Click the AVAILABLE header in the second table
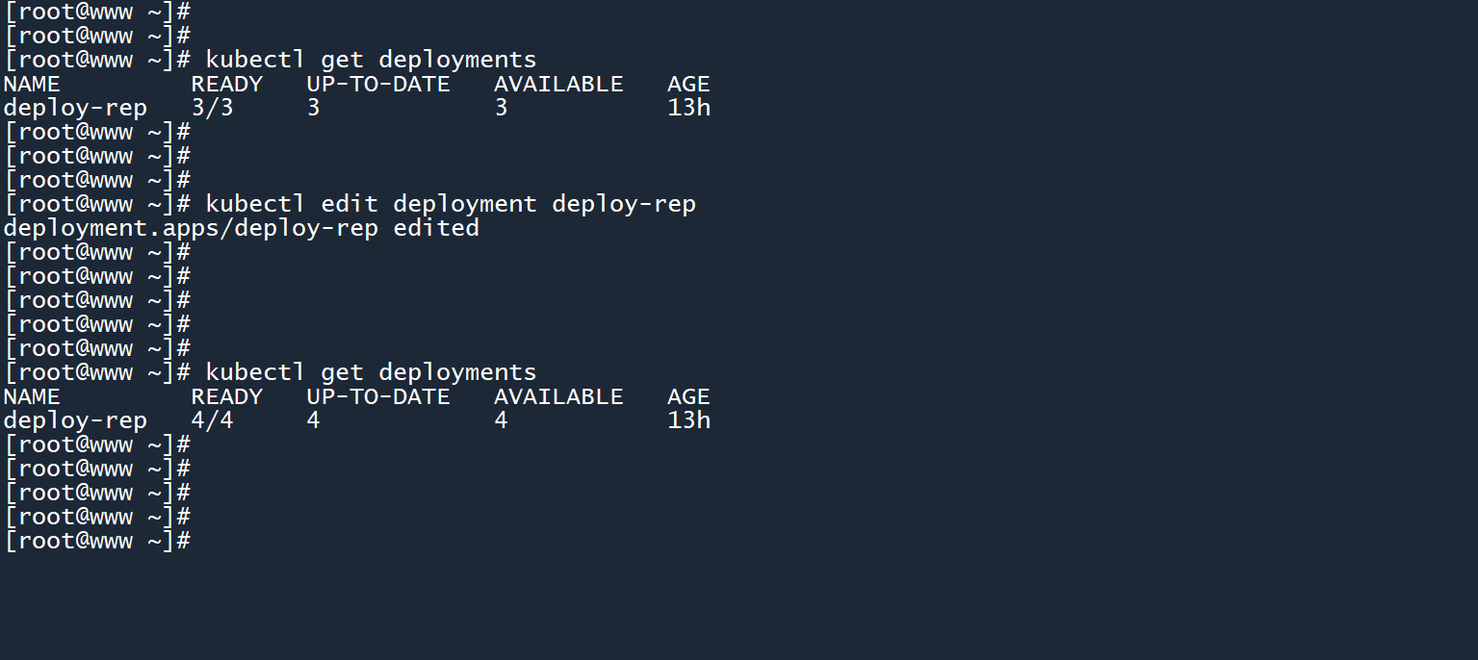1478x660 pixels. [558, 396]
